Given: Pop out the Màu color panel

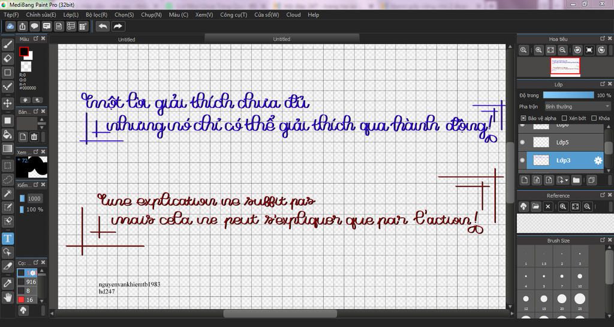Looking at the screenshot, I should 36,39.
